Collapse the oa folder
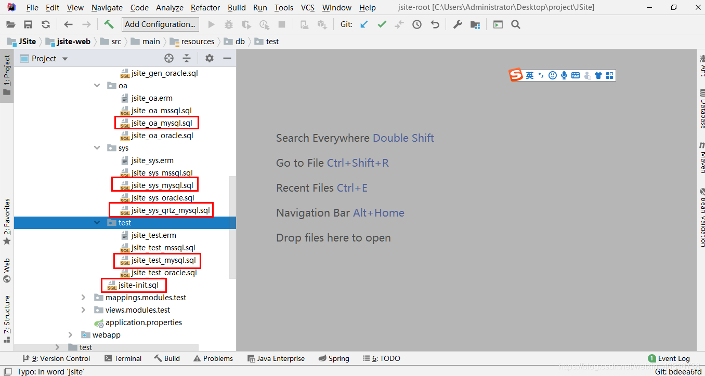Image resolution: width=705 pixels, height=376 pixels. click(x=97, y=86)
